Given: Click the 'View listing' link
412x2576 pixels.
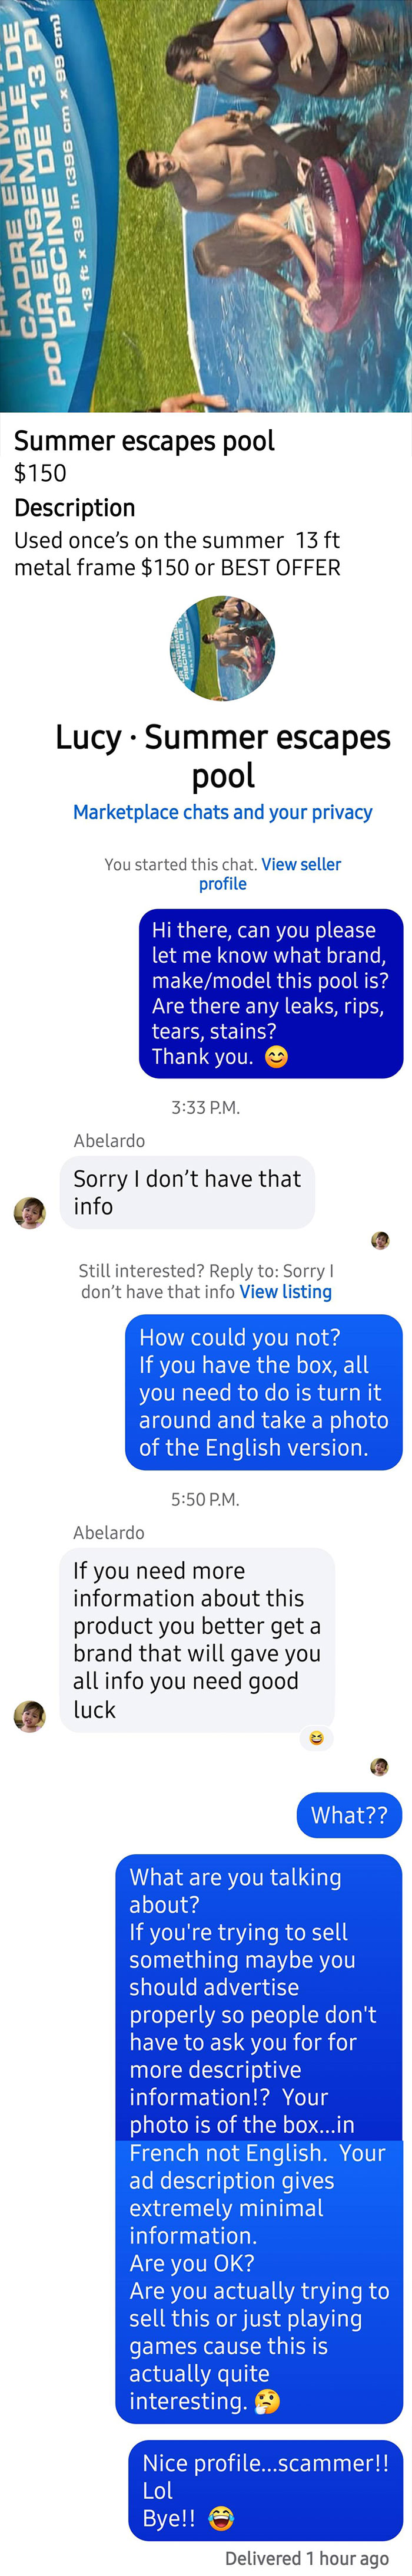Looking at the screenshot, I should coord(285,1292).
